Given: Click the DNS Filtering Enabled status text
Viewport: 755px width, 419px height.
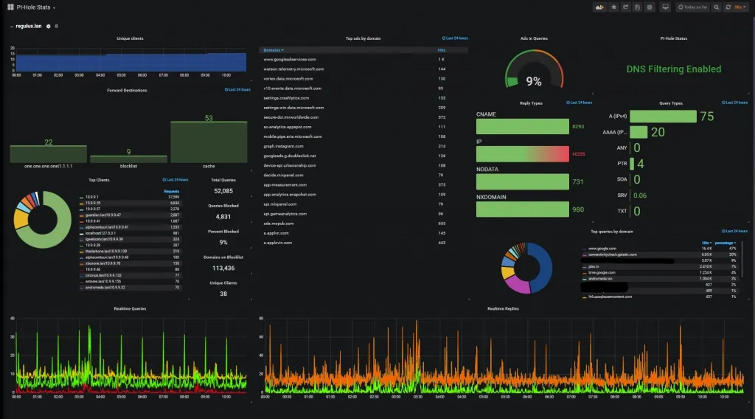Looking at the screenshot, I should point(674,69).
